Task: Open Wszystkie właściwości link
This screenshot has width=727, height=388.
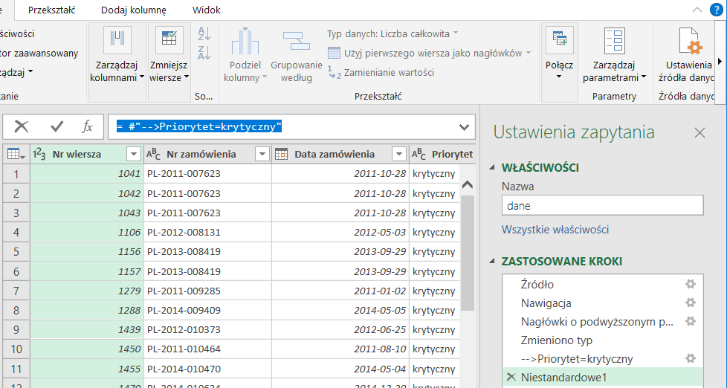Action: pos(555,230)
